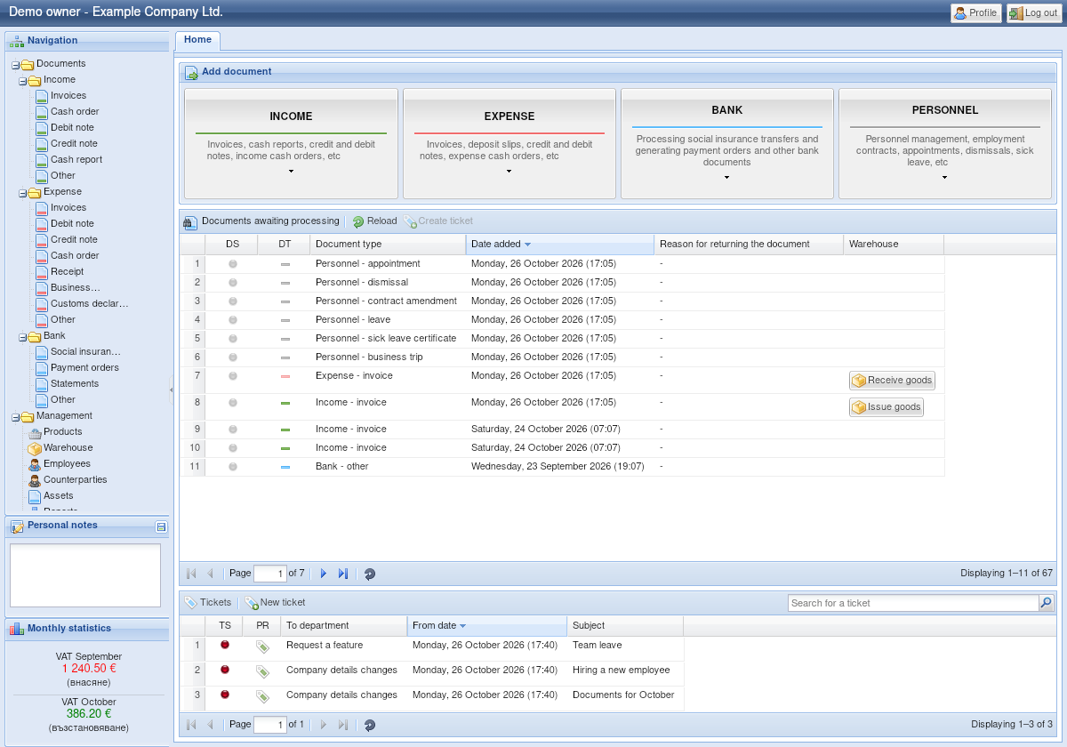1067x747 pixels.
Task: Open the Employees person icon
Action: [x=35, y=464]
